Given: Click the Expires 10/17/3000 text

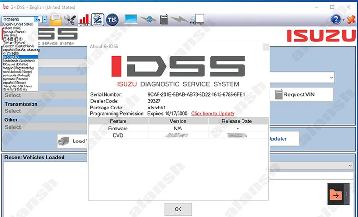Looking at the screenshot, I should (x=168, y=114).
